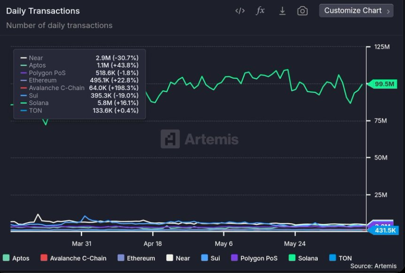This screenshot has width=405, height=273.
Task: Expand the Customize Chart chevron arrow
Action: [x=388, y=11]
